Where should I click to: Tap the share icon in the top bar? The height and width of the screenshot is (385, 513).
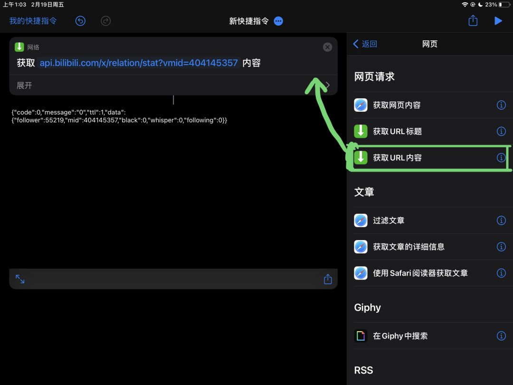[473, 20]
